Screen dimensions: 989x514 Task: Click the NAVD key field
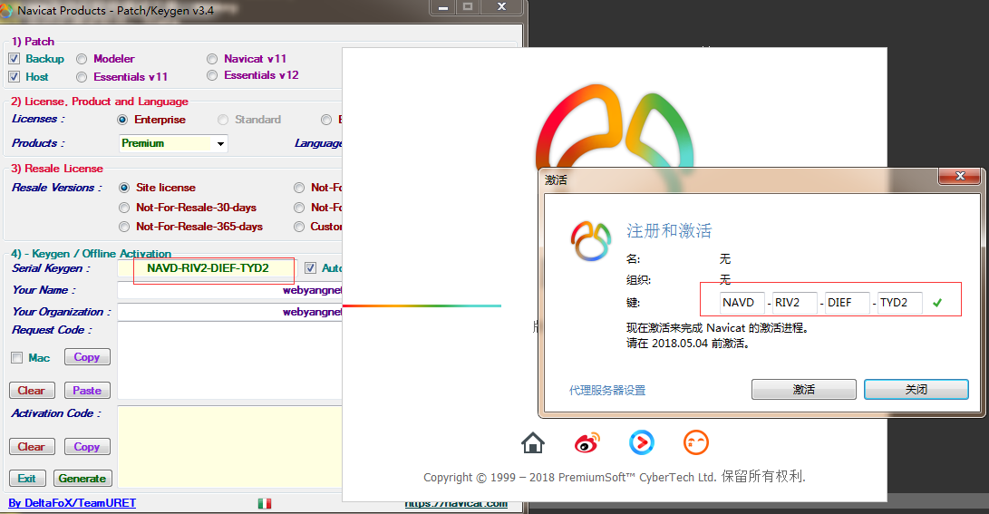coord(742,303)
